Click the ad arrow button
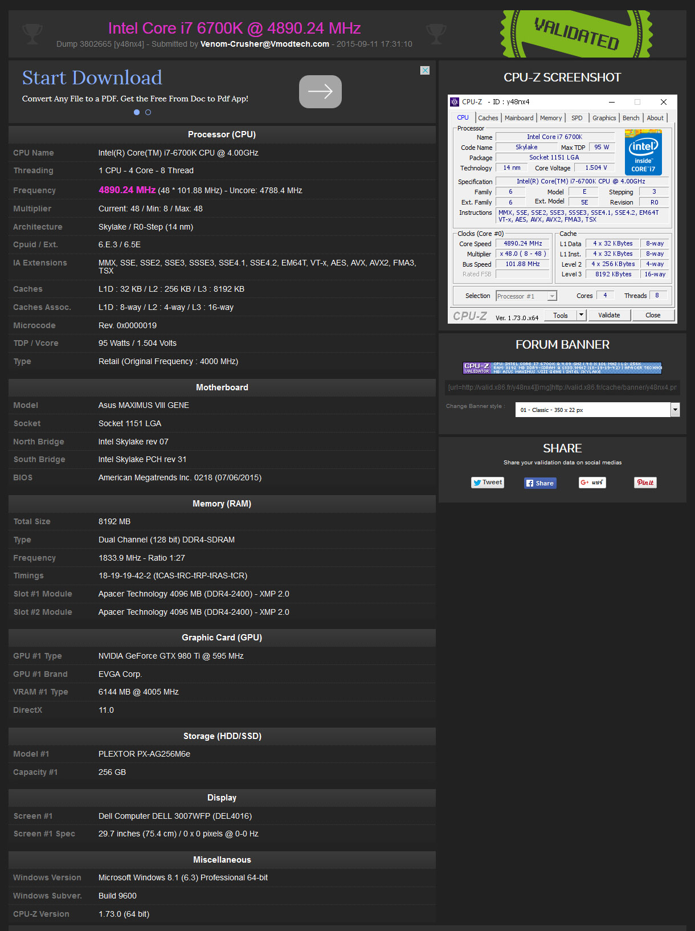Image resolution: width=695 pixels, height=931 pixels. 320,92
